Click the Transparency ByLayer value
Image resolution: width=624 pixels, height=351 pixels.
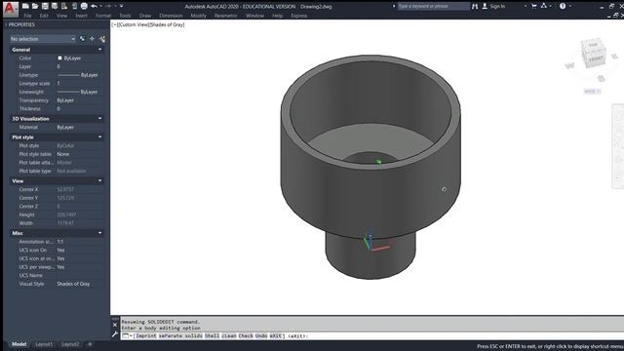pos(65,100)
